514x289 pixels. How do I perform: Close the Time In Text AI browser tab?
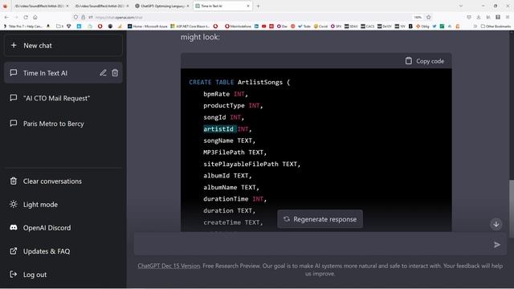coord(248,6)
